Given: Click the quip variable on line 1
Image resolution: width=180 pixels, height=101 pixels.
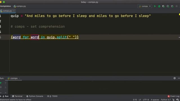Looking at the screenshot, I should 15,16.
